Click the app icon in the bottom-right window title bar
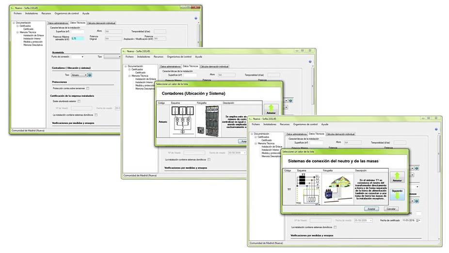 (x=250, y=119)
